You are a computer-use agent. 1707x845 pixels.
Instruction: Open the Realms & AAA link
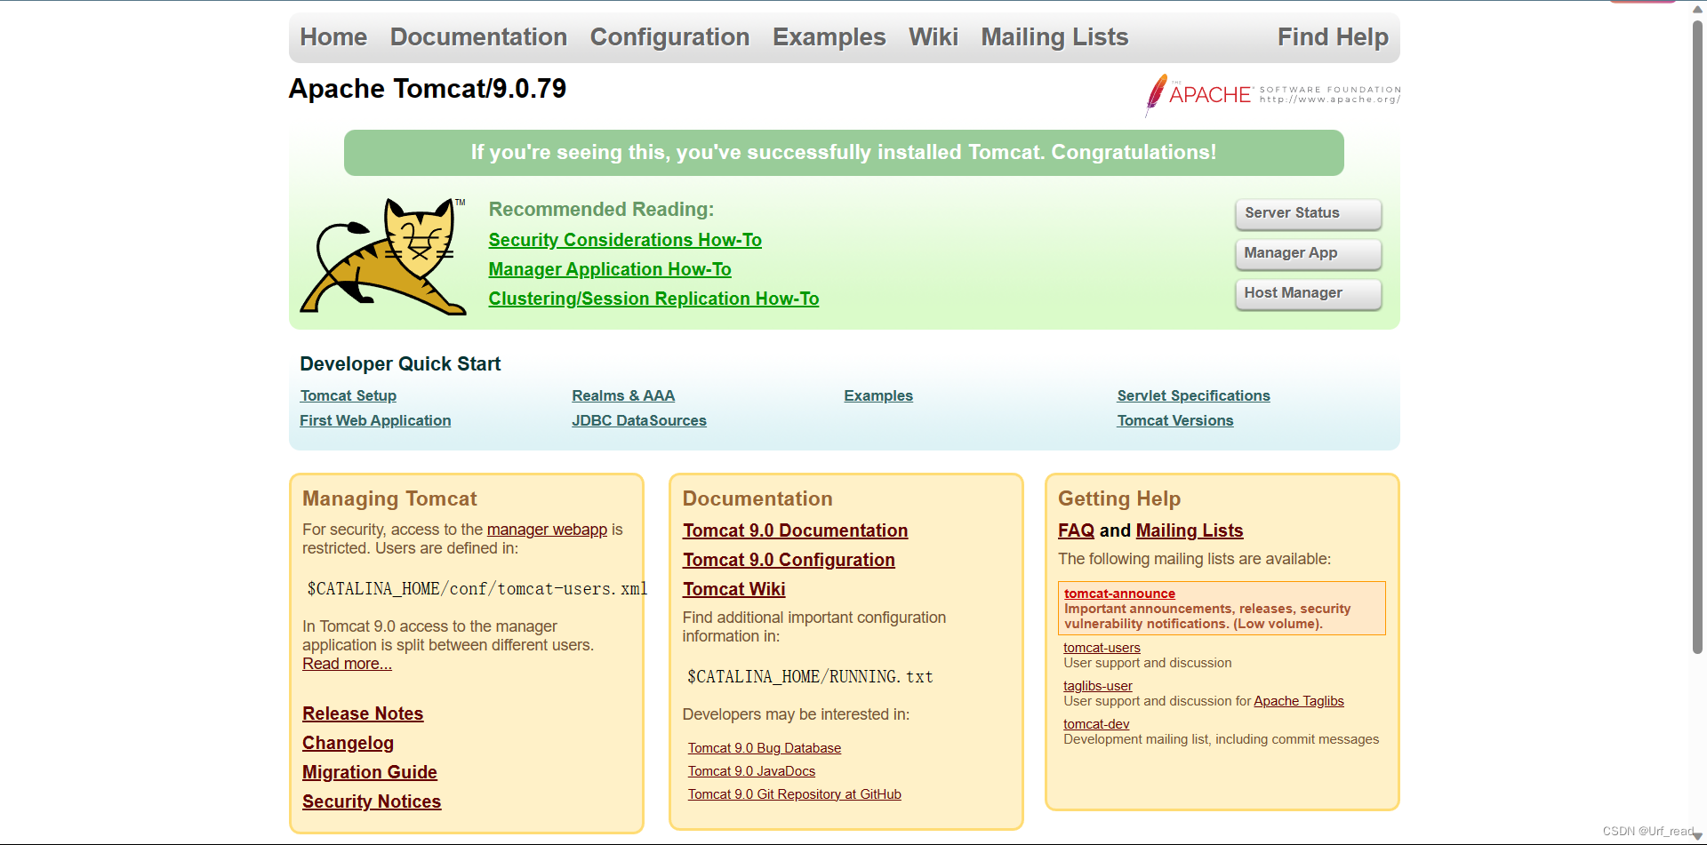(x=623, y=395)
